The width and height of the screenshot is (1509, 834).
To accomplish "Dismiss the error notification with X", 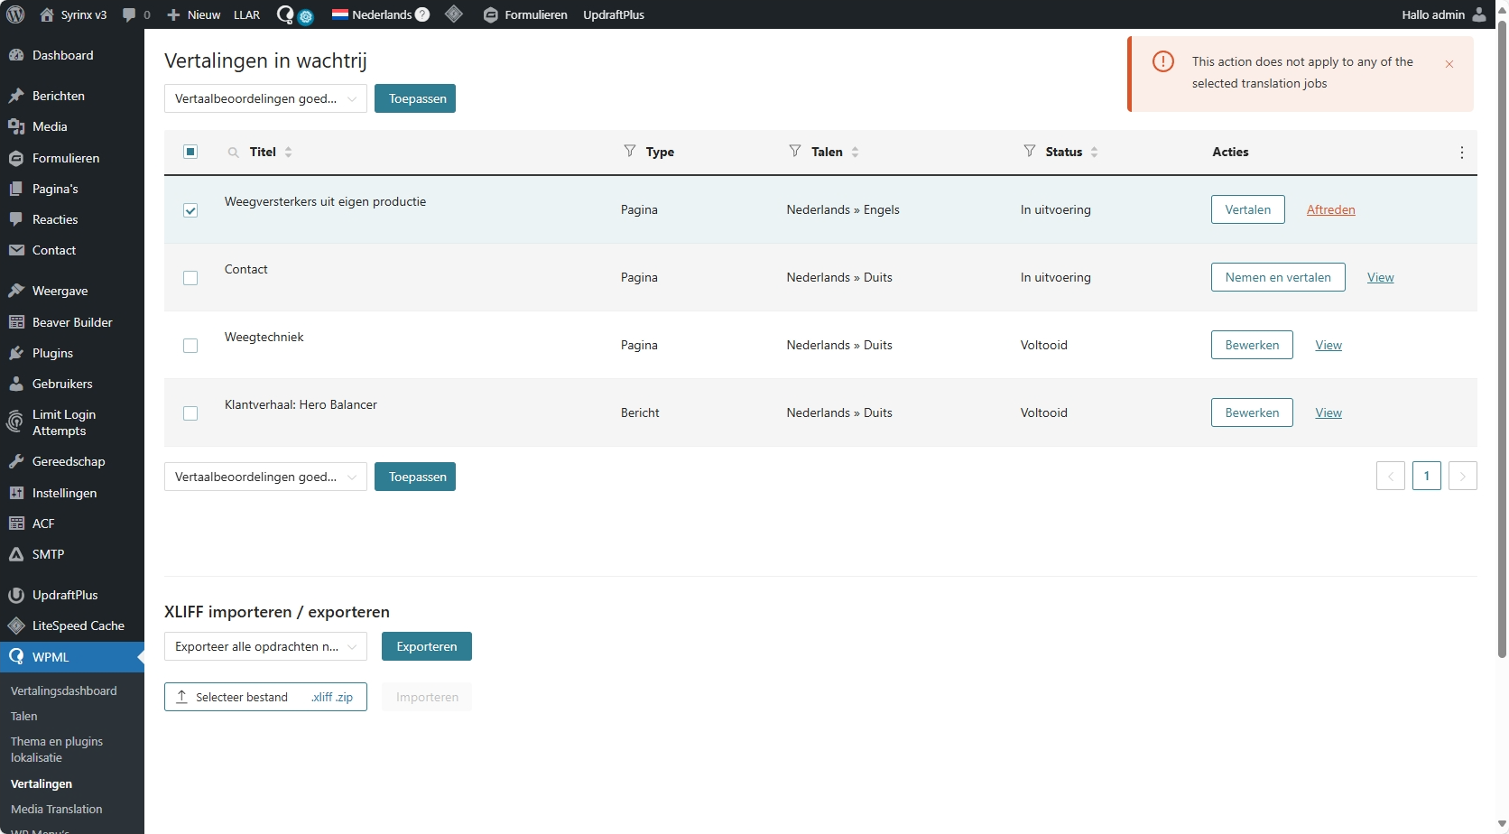I will click(x=1449, y=64).
